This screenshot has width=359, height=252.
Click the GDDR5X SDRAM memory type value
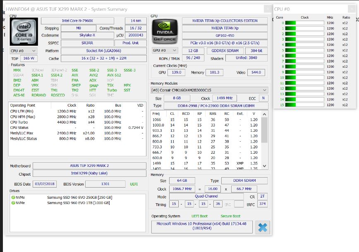(225, 51)
